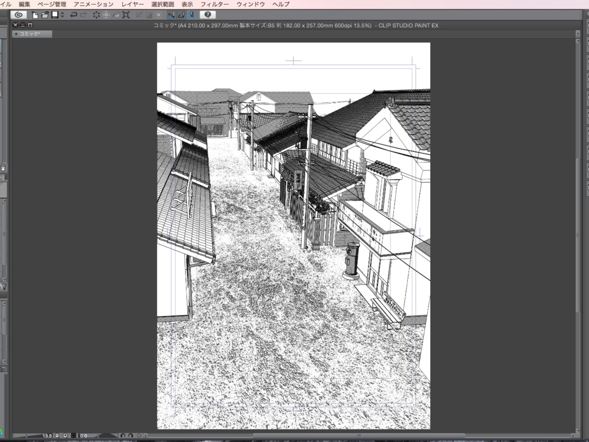Undo the last action with the arrow icon
This screenshot has width=589, height=442.
72,15
